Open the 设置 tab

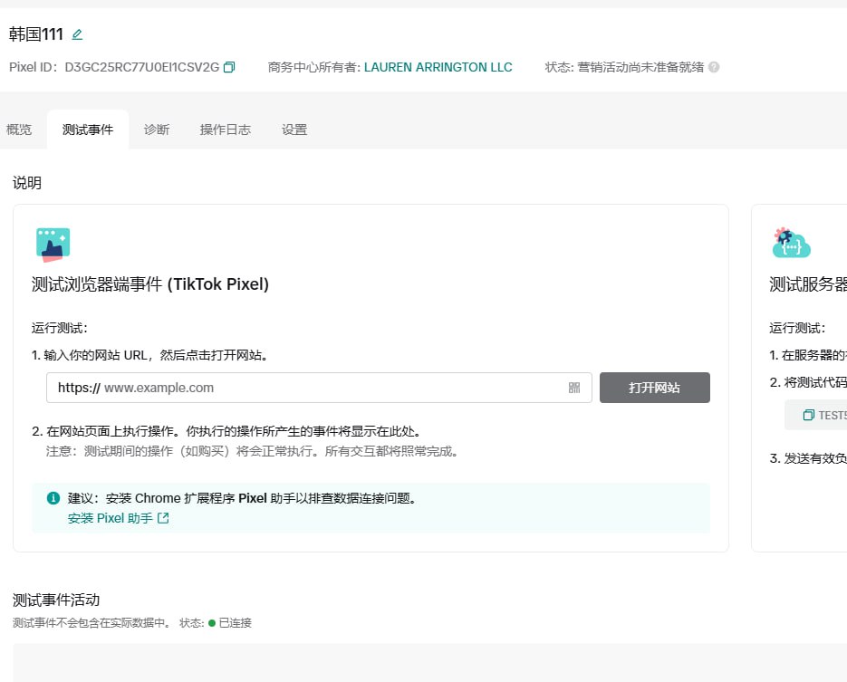coord(294,130)
